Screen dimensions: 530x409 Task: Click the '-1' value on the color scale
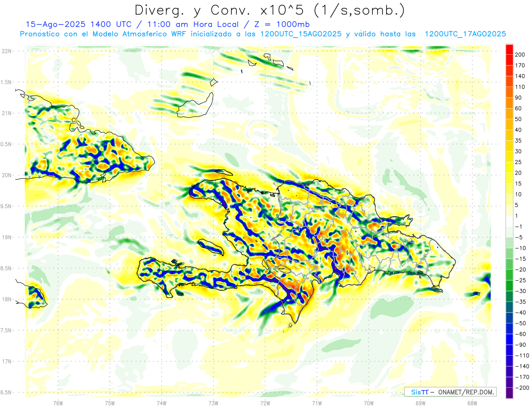519,227
